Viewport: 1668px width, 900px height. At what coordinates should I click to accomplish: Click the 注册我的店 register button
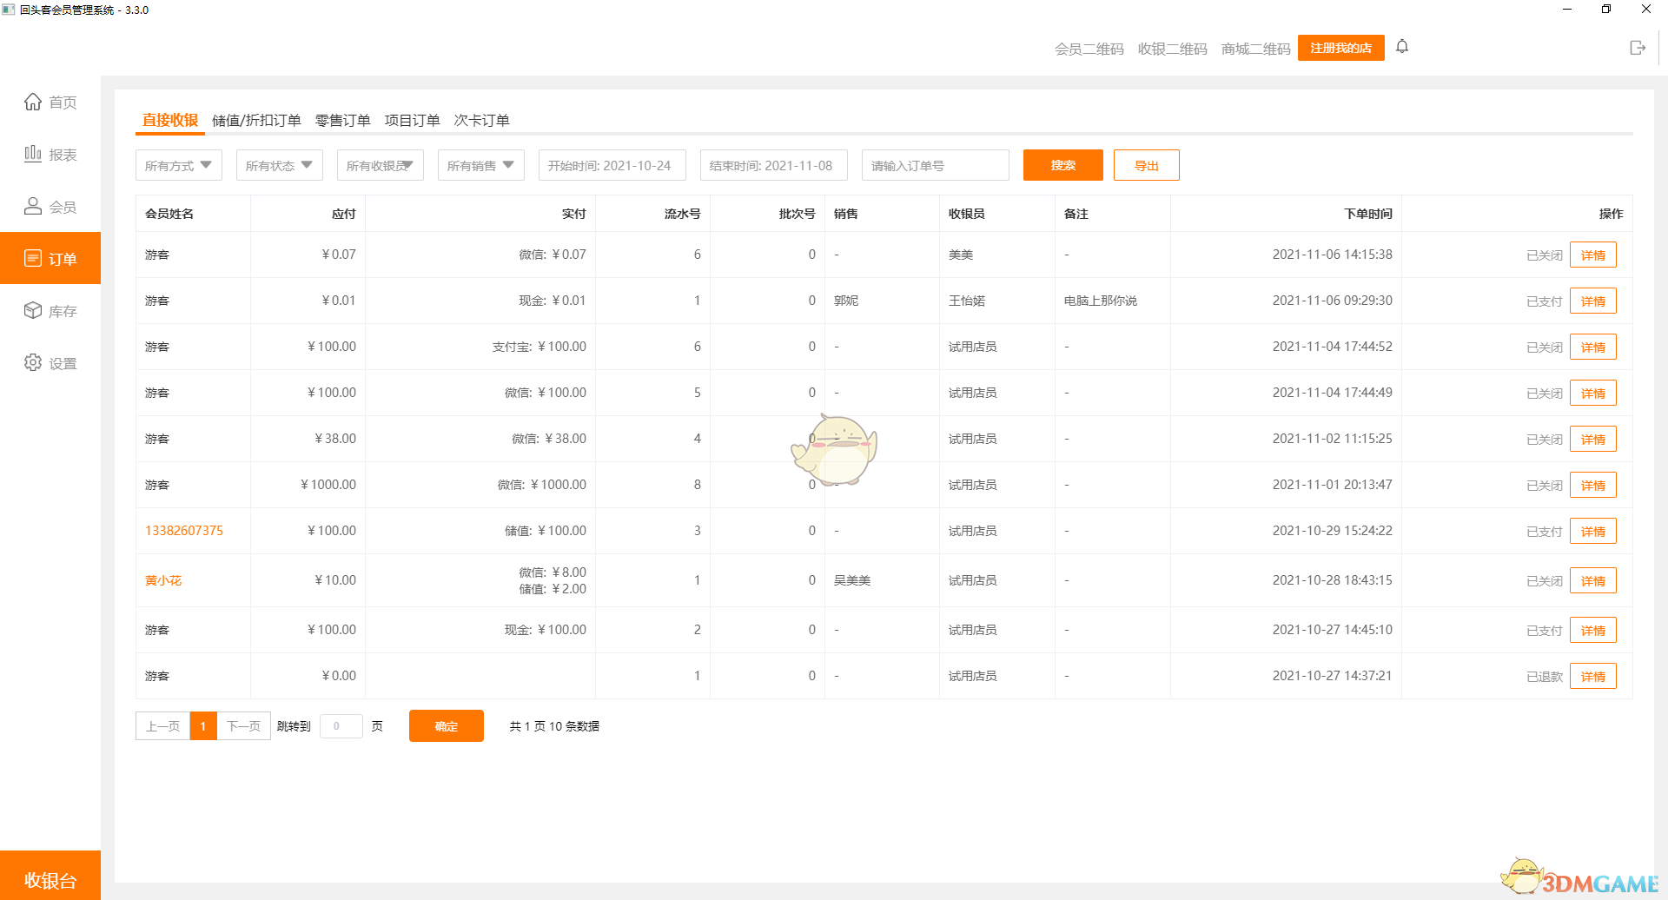tap(1340, 48)
